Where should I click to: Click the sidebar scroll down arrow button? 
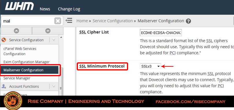[48, 31]
